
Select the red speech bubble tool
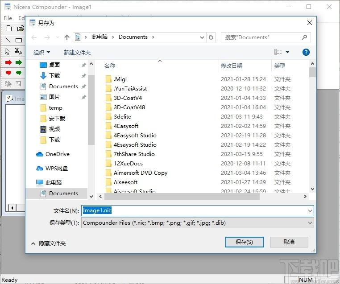pos(8,73)
